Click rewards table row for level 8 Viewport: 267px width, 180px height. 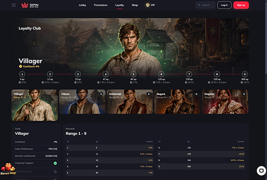[x=201, y=160]
